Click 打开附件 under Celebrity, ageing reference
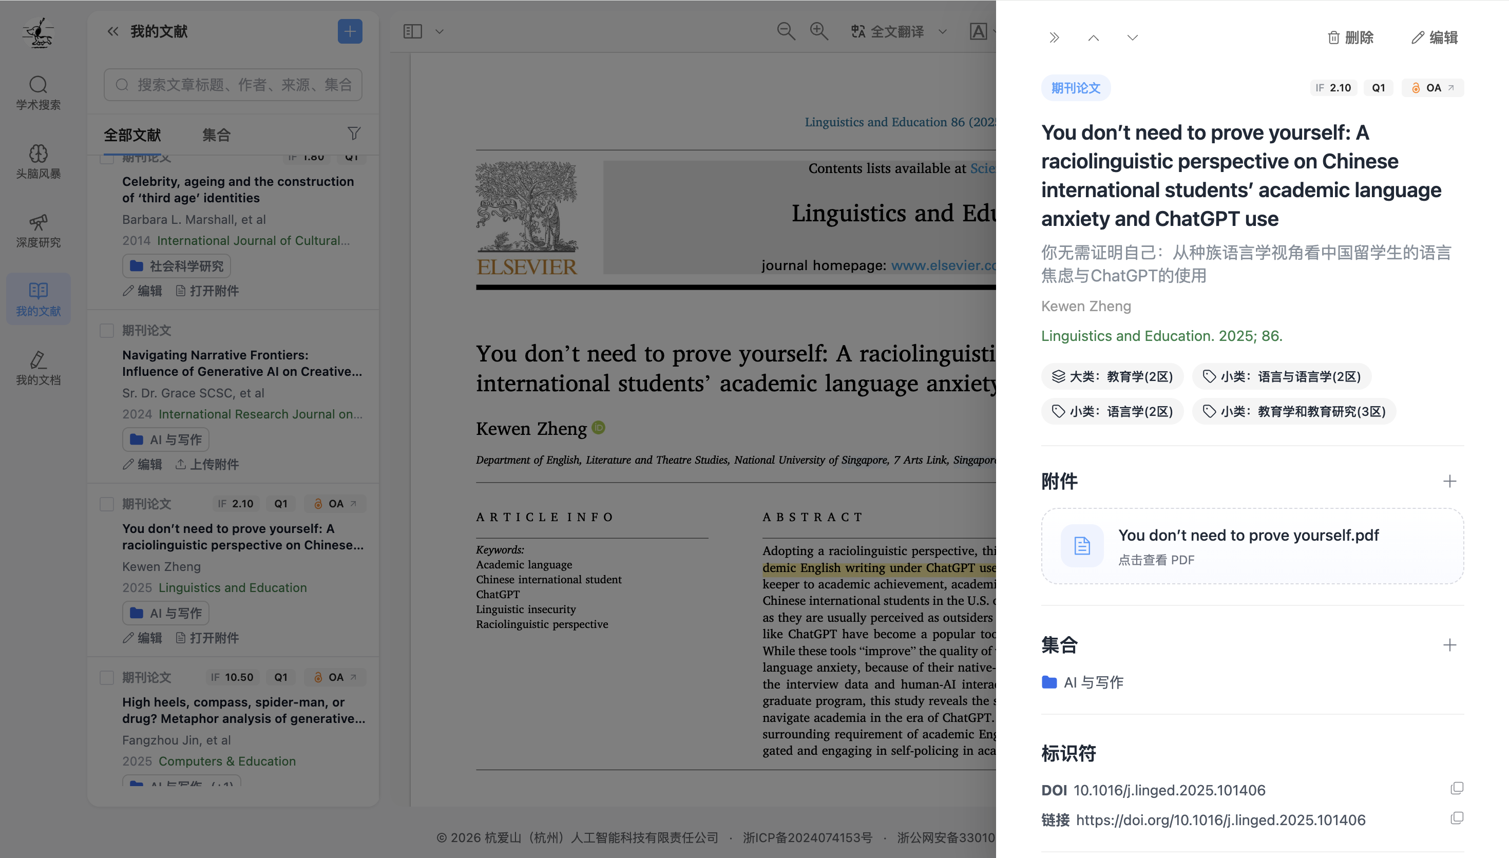The image size is (1509, 858). tap(207, 291)
